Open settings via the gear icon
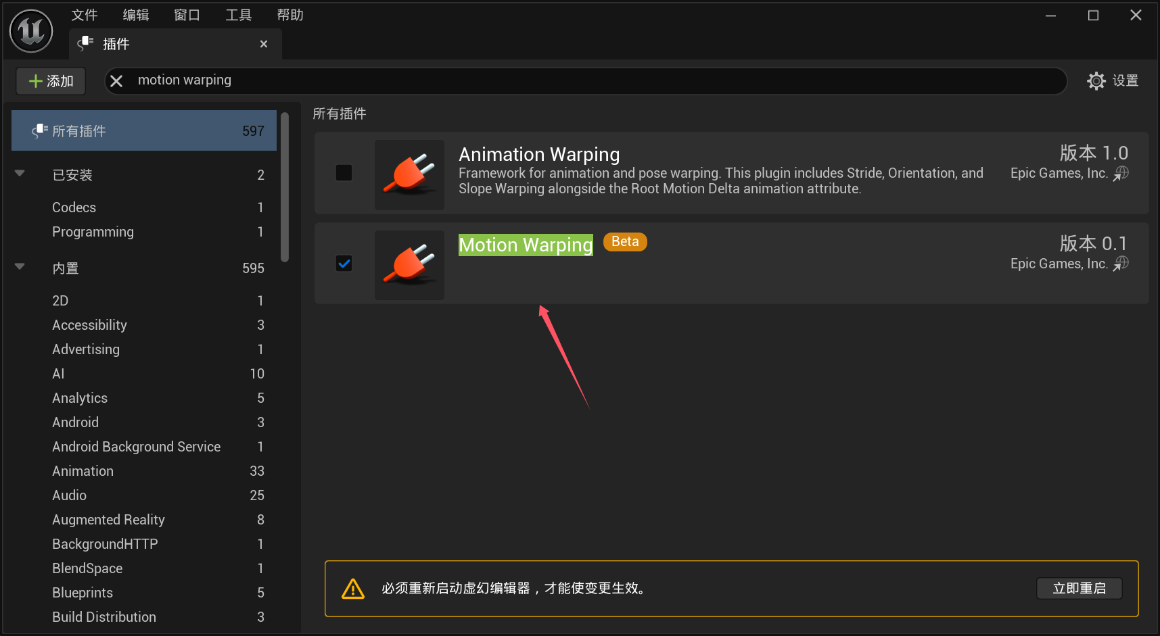The width and height of the screenshot is (1160, 636). tap(1096, 81)
